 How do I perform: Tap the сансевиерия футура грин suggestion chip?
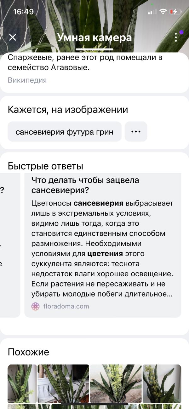(x=65, y=131)
